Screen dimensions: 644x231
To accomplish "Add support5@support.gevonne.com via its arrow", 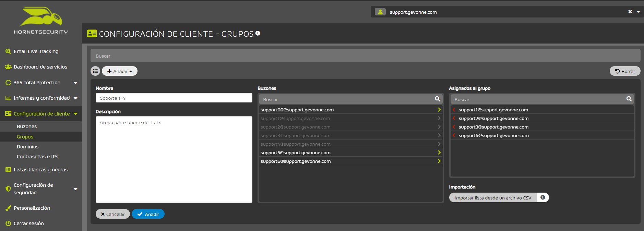I will click(439, 153).
